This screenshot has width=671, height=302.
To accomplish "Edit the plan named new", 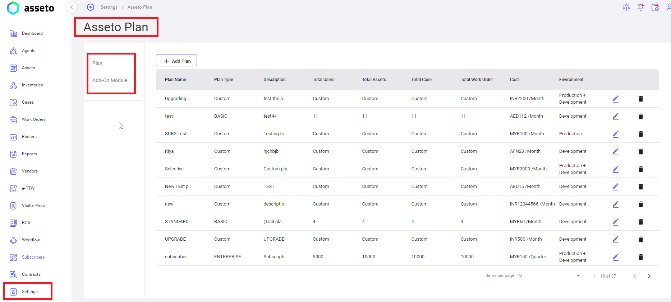I will [x=616, y=204].
